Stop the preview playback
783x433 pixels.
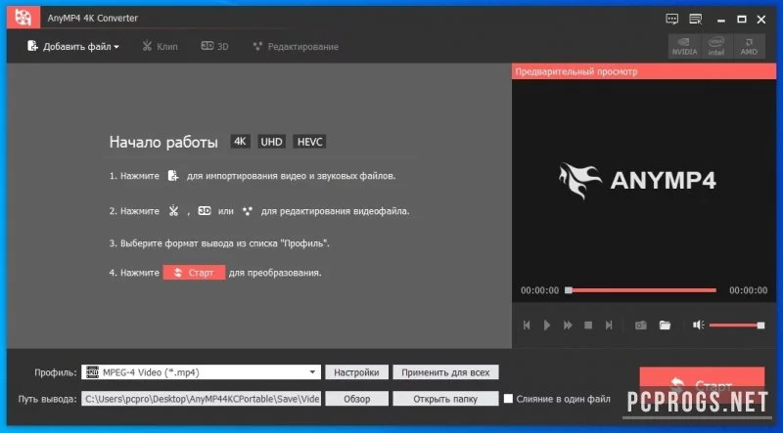[588, 325]
